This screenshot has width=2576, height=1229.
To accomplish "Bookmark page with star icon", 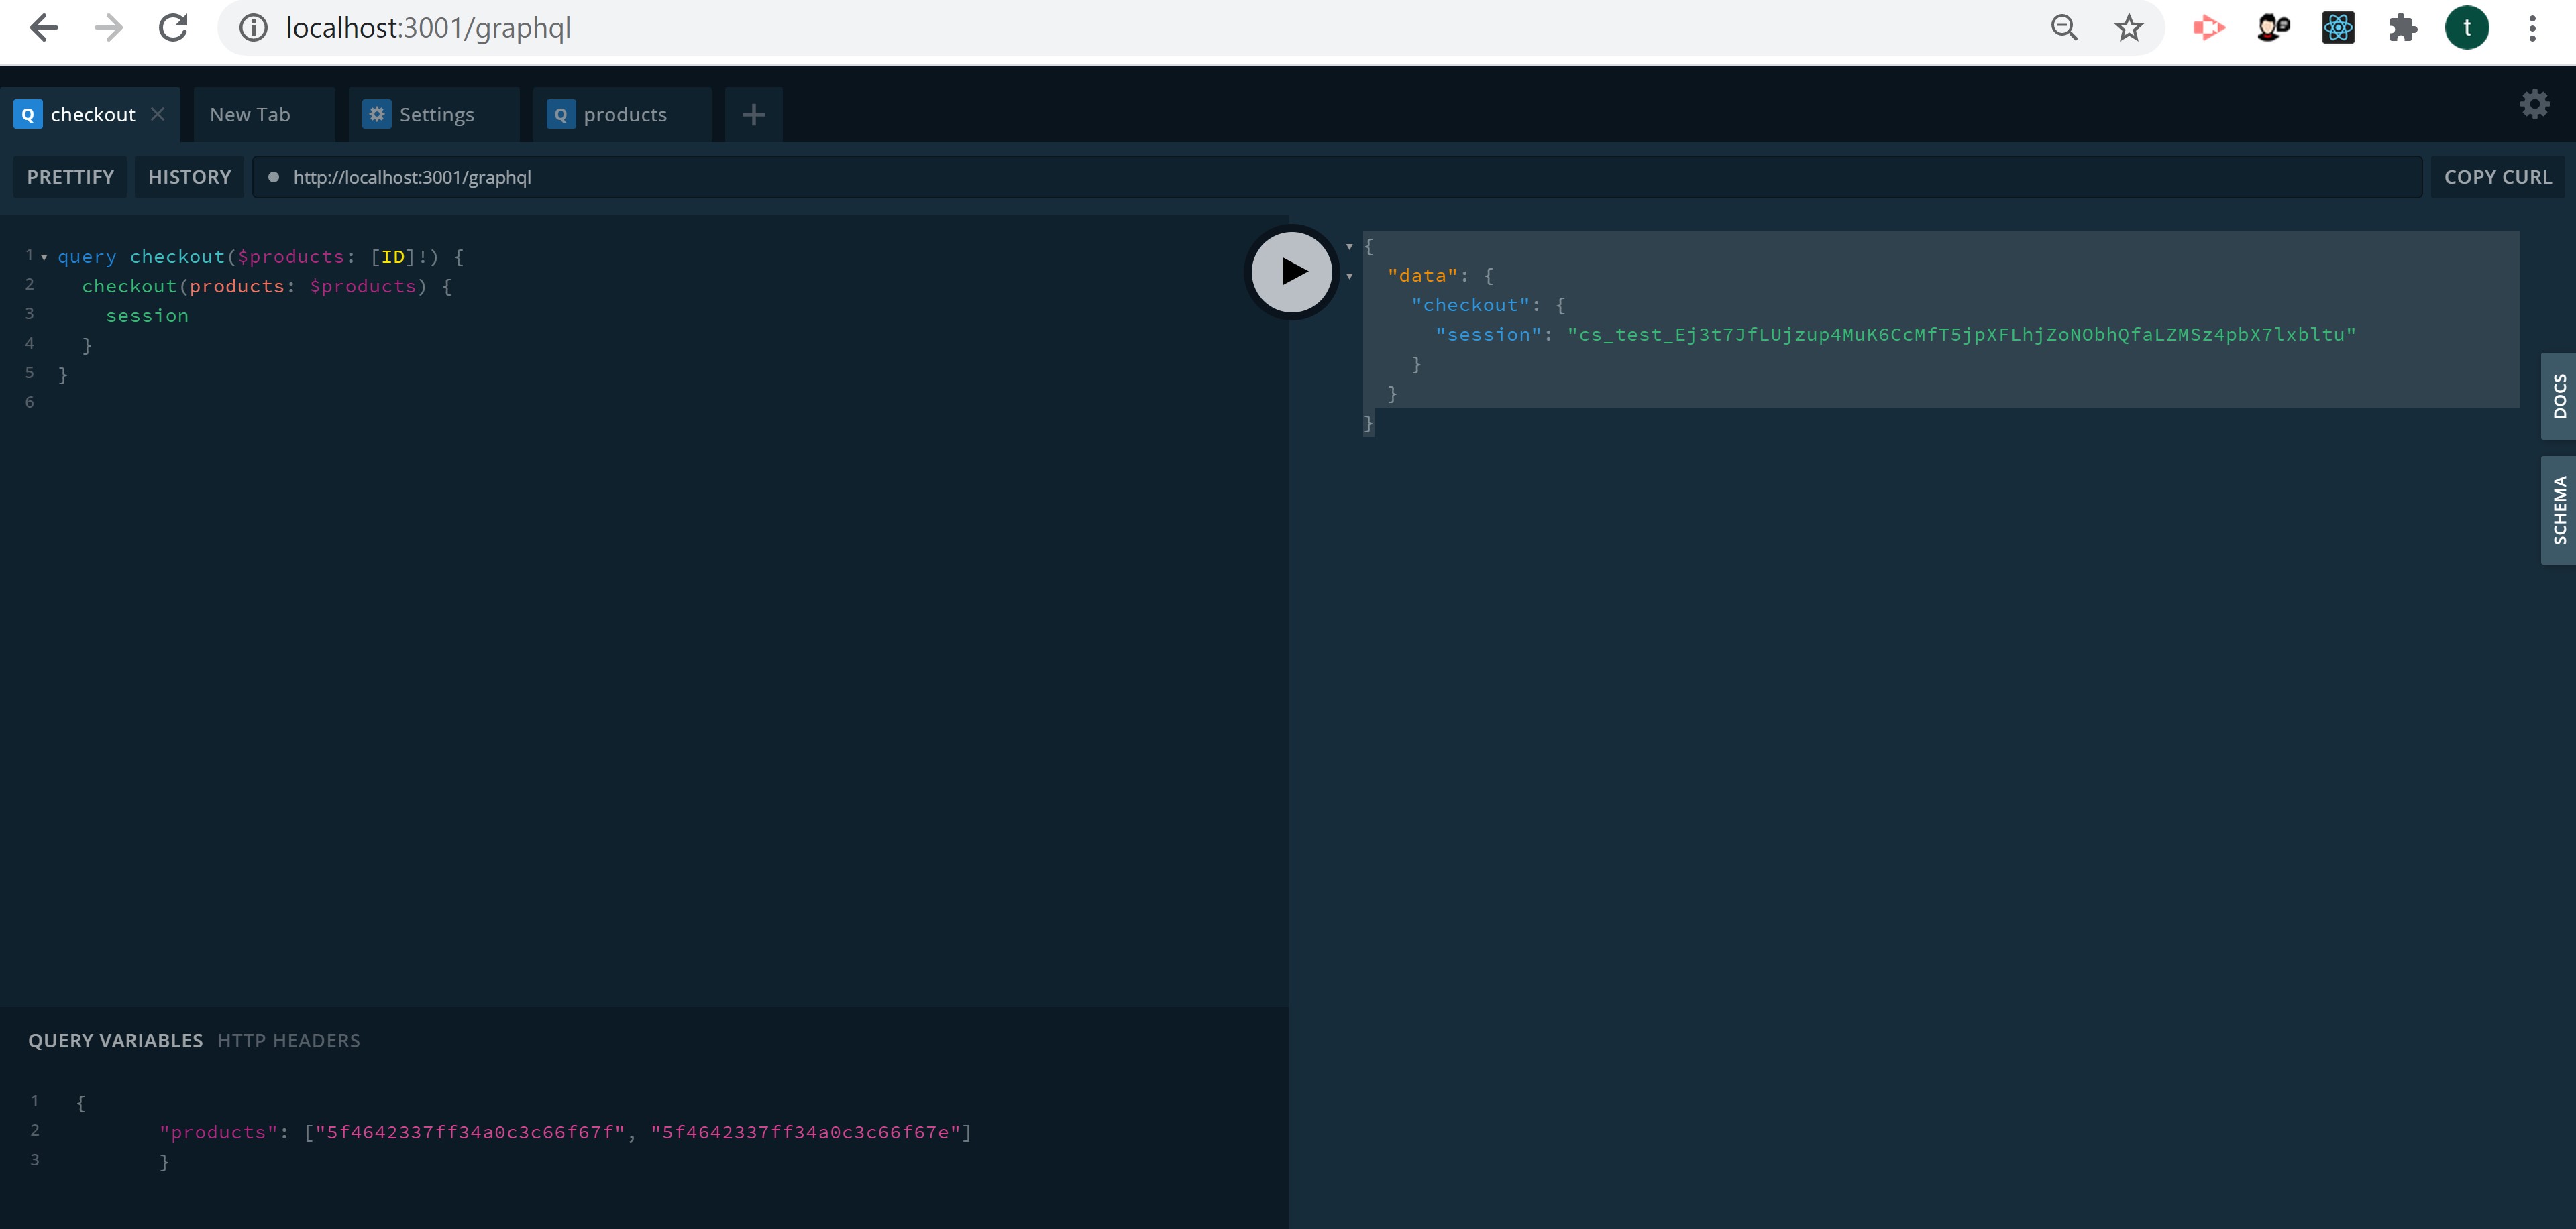I will [2129, 28].
